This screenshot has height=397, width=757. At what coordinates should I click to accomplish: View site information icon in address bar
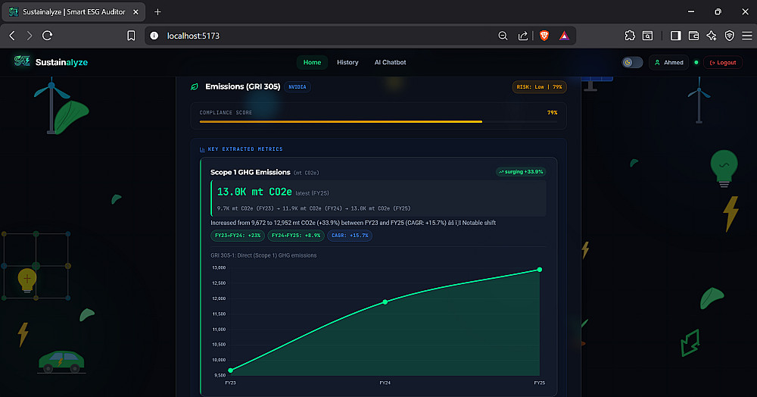click(154, 36)
